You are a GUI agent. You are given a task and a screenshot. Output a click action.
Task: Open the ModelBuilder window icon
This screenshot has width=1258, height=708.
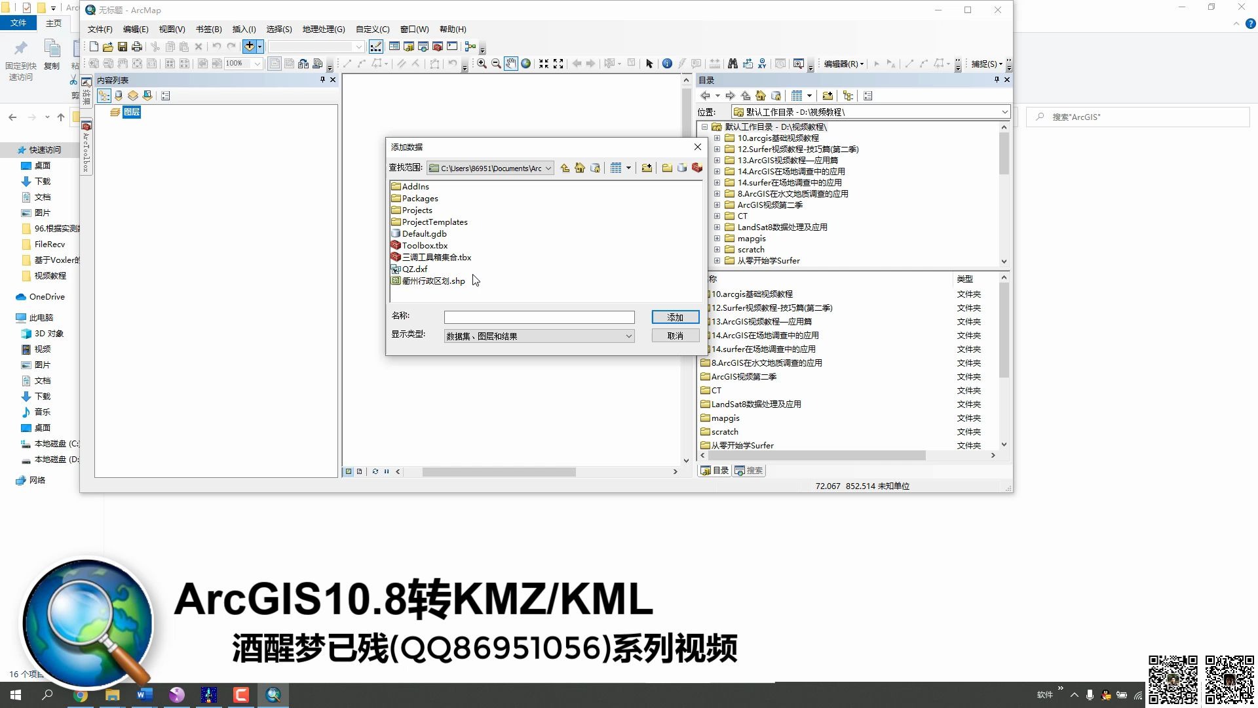(470, 47)
